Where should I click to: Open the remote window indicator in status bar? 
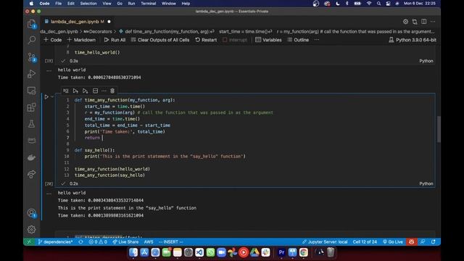click(x=29, y=241)
